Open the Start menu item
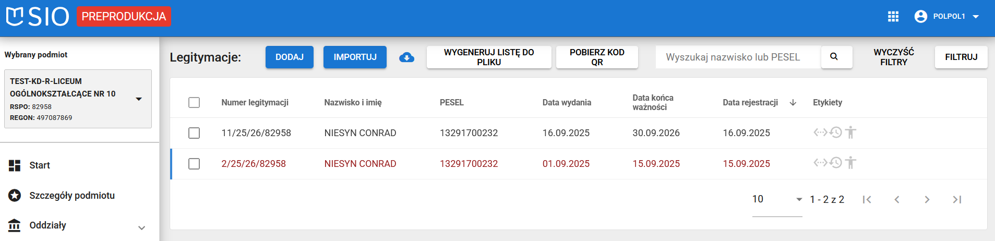 coord(40,165)
